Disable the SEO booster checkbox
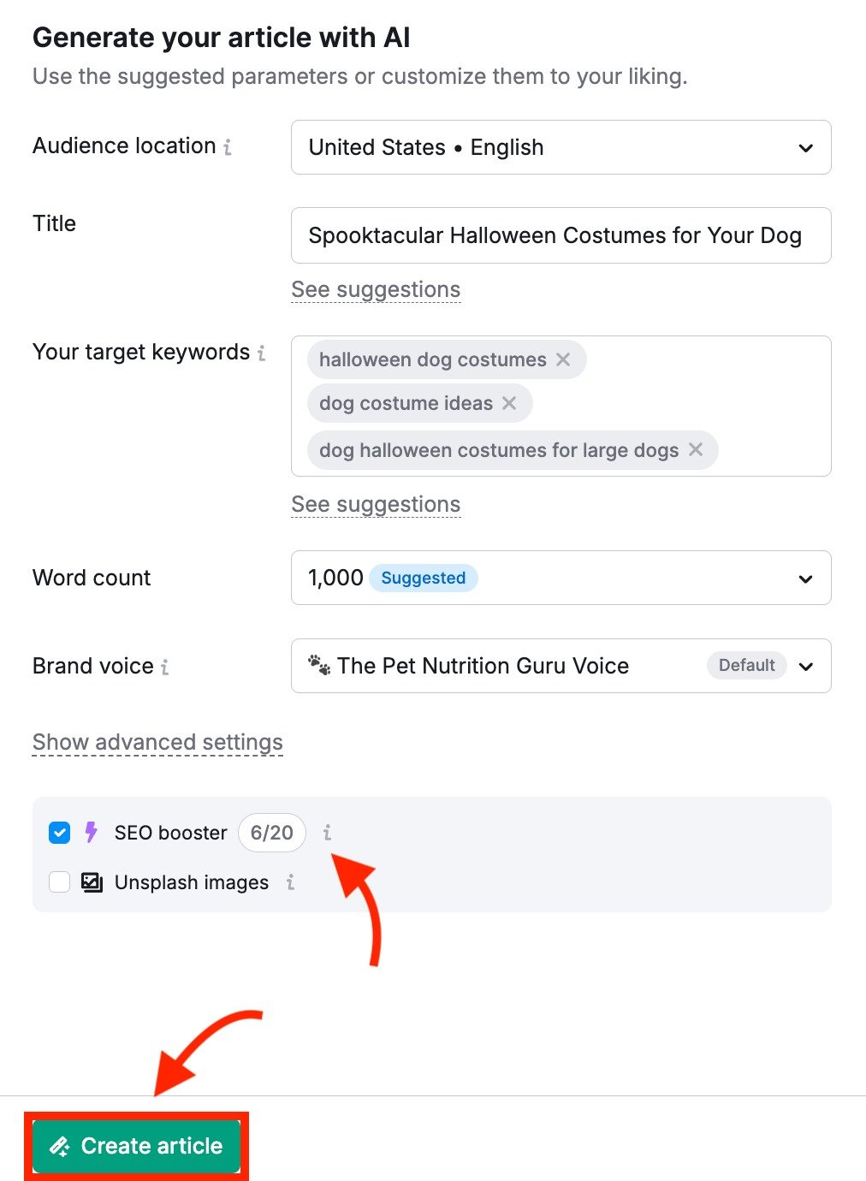866x1181 pixels. (59, 832)
